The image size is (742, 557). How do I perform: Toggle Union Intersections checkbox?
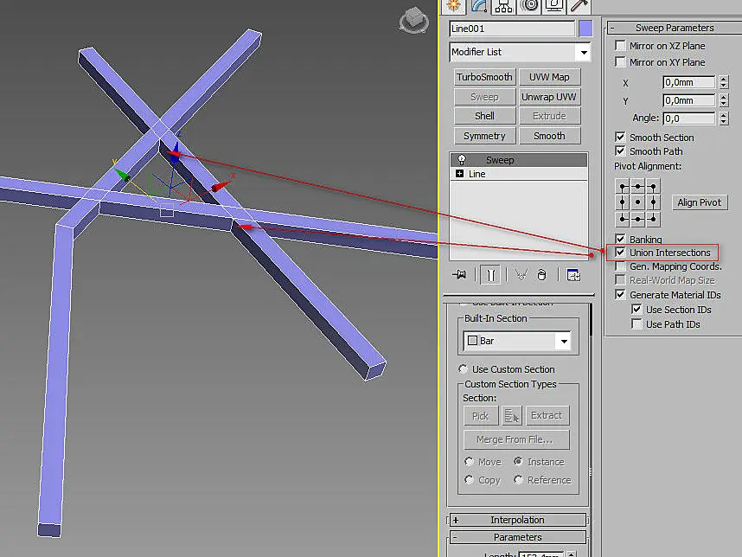620,253
